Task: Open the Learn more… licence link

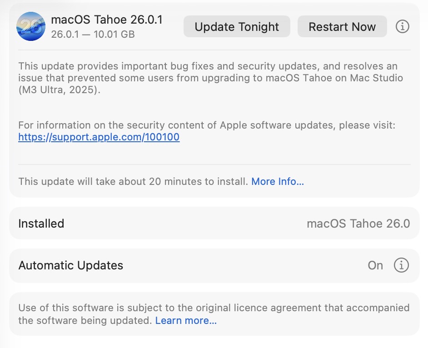Action: click(x=186, y=321)
